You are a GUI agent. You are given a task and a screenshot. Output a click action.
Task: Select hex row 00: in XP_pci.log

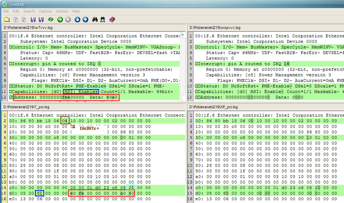pos(269,121)
